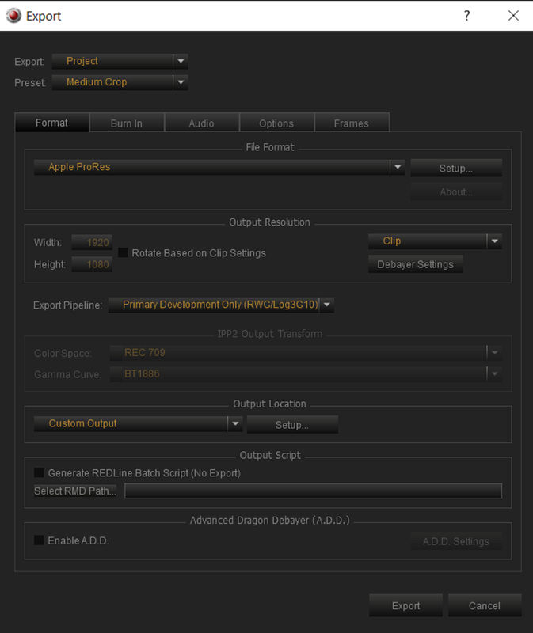This screenshot has width=533, height=633.
Task: Click the help question mark icon
Action: pos(466,16)
